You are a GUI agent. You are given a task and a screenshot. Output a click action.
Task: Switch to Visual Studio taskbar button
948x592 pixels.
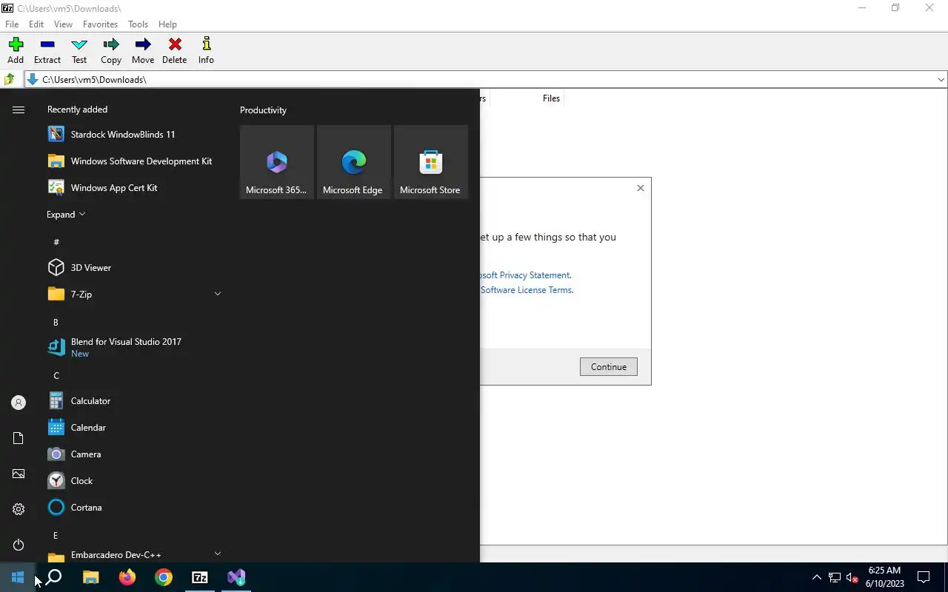coord(236,577)
